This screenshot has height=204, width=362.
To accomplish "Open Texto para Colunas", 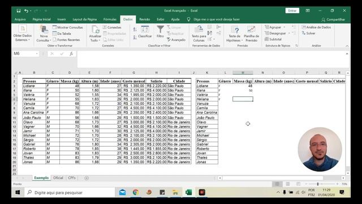I will coord(199,34).
